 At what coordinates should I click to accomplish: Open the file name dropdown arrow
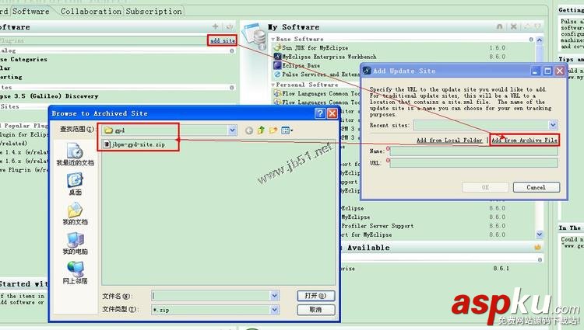(x=275, y=296)
